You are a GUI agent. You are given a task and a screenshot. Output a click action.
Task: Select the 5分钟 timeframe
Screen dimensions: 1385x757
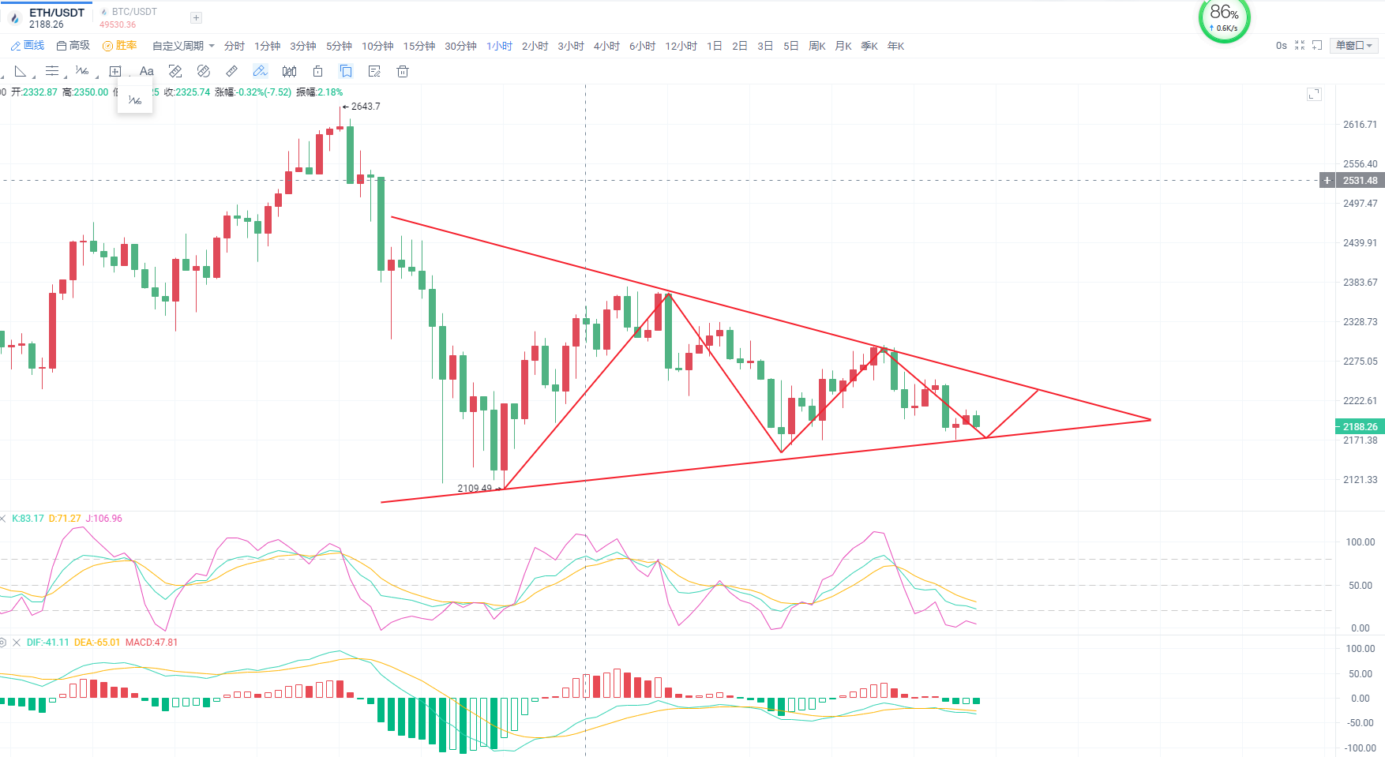(x=339, y=46)
